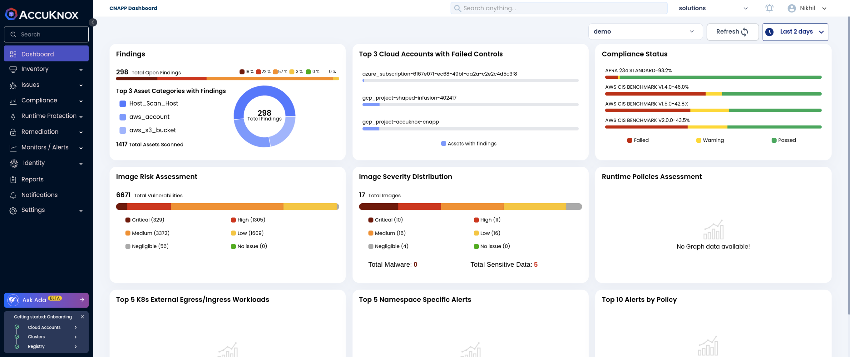Open the Dashboard menu item
Image resolution: width=850 pixels, height=357 pixels.
point(46,54)
